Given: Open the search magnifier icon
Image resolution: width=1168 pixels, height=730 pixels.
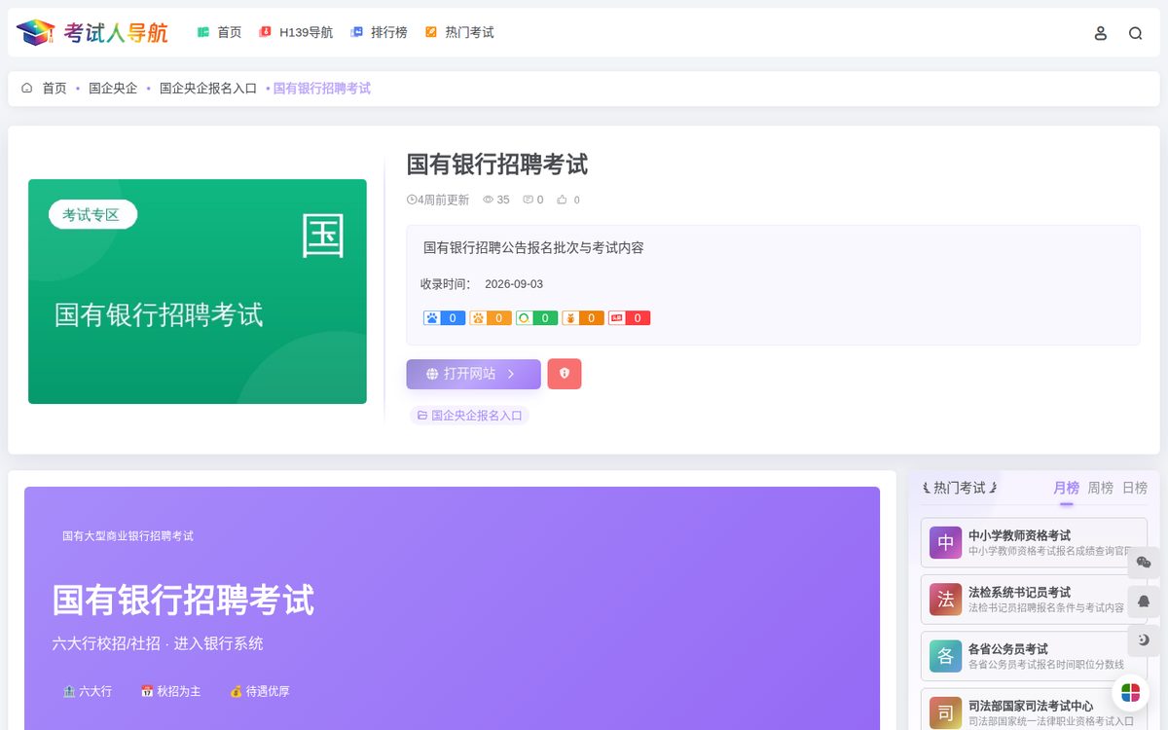Looking at the screenshot, I should point(1136,33).
